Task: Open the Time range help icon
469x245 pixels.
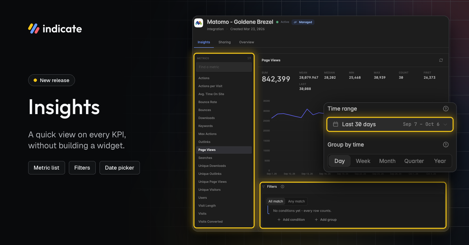Action: (446, 109)
